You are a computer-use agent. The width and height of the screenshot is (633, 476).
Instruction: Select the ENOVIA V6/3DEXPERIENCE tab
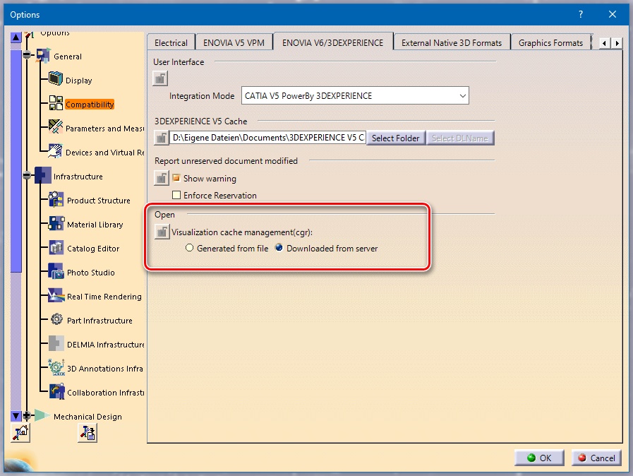[x=332, y=42]
